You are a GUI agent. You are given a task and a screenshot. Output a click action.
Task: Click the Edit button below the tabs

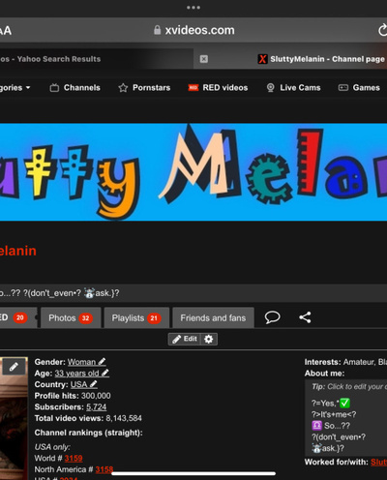pos(185,339)
